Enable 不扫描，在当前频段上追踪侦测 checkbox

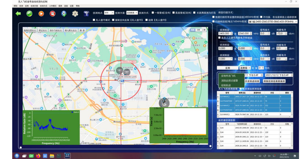tap(261, 17)
